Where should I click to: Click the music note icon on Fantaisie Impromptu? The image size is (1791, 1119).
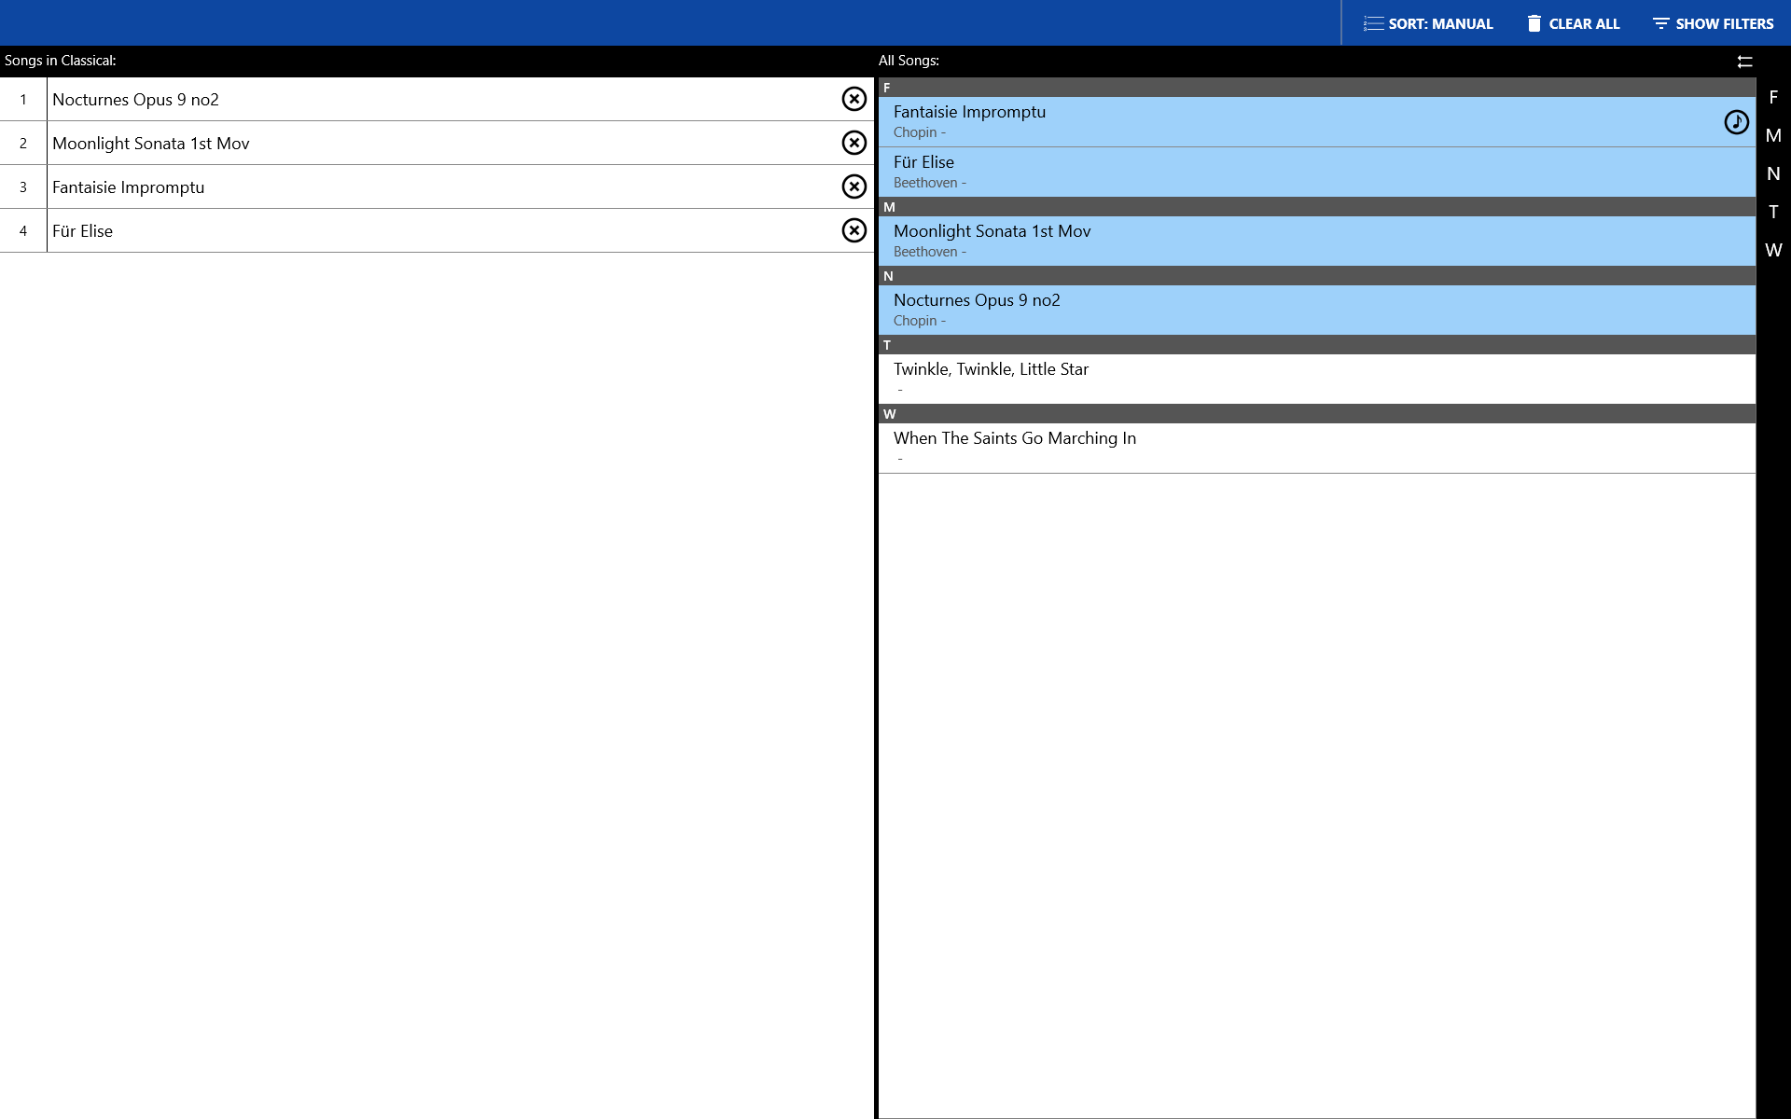coord(1735,122)
